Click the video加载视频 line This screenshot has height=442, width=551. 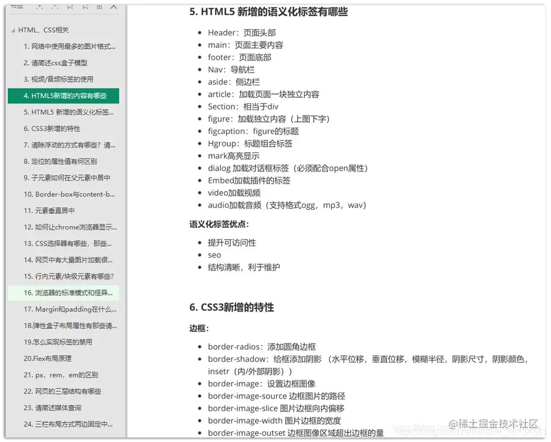point(234,192)
